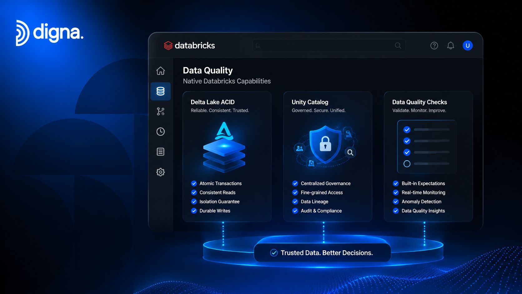Click the text Reliable. Consistent. Trusted.
Screen dimensions: 522x294
(220, 111)
